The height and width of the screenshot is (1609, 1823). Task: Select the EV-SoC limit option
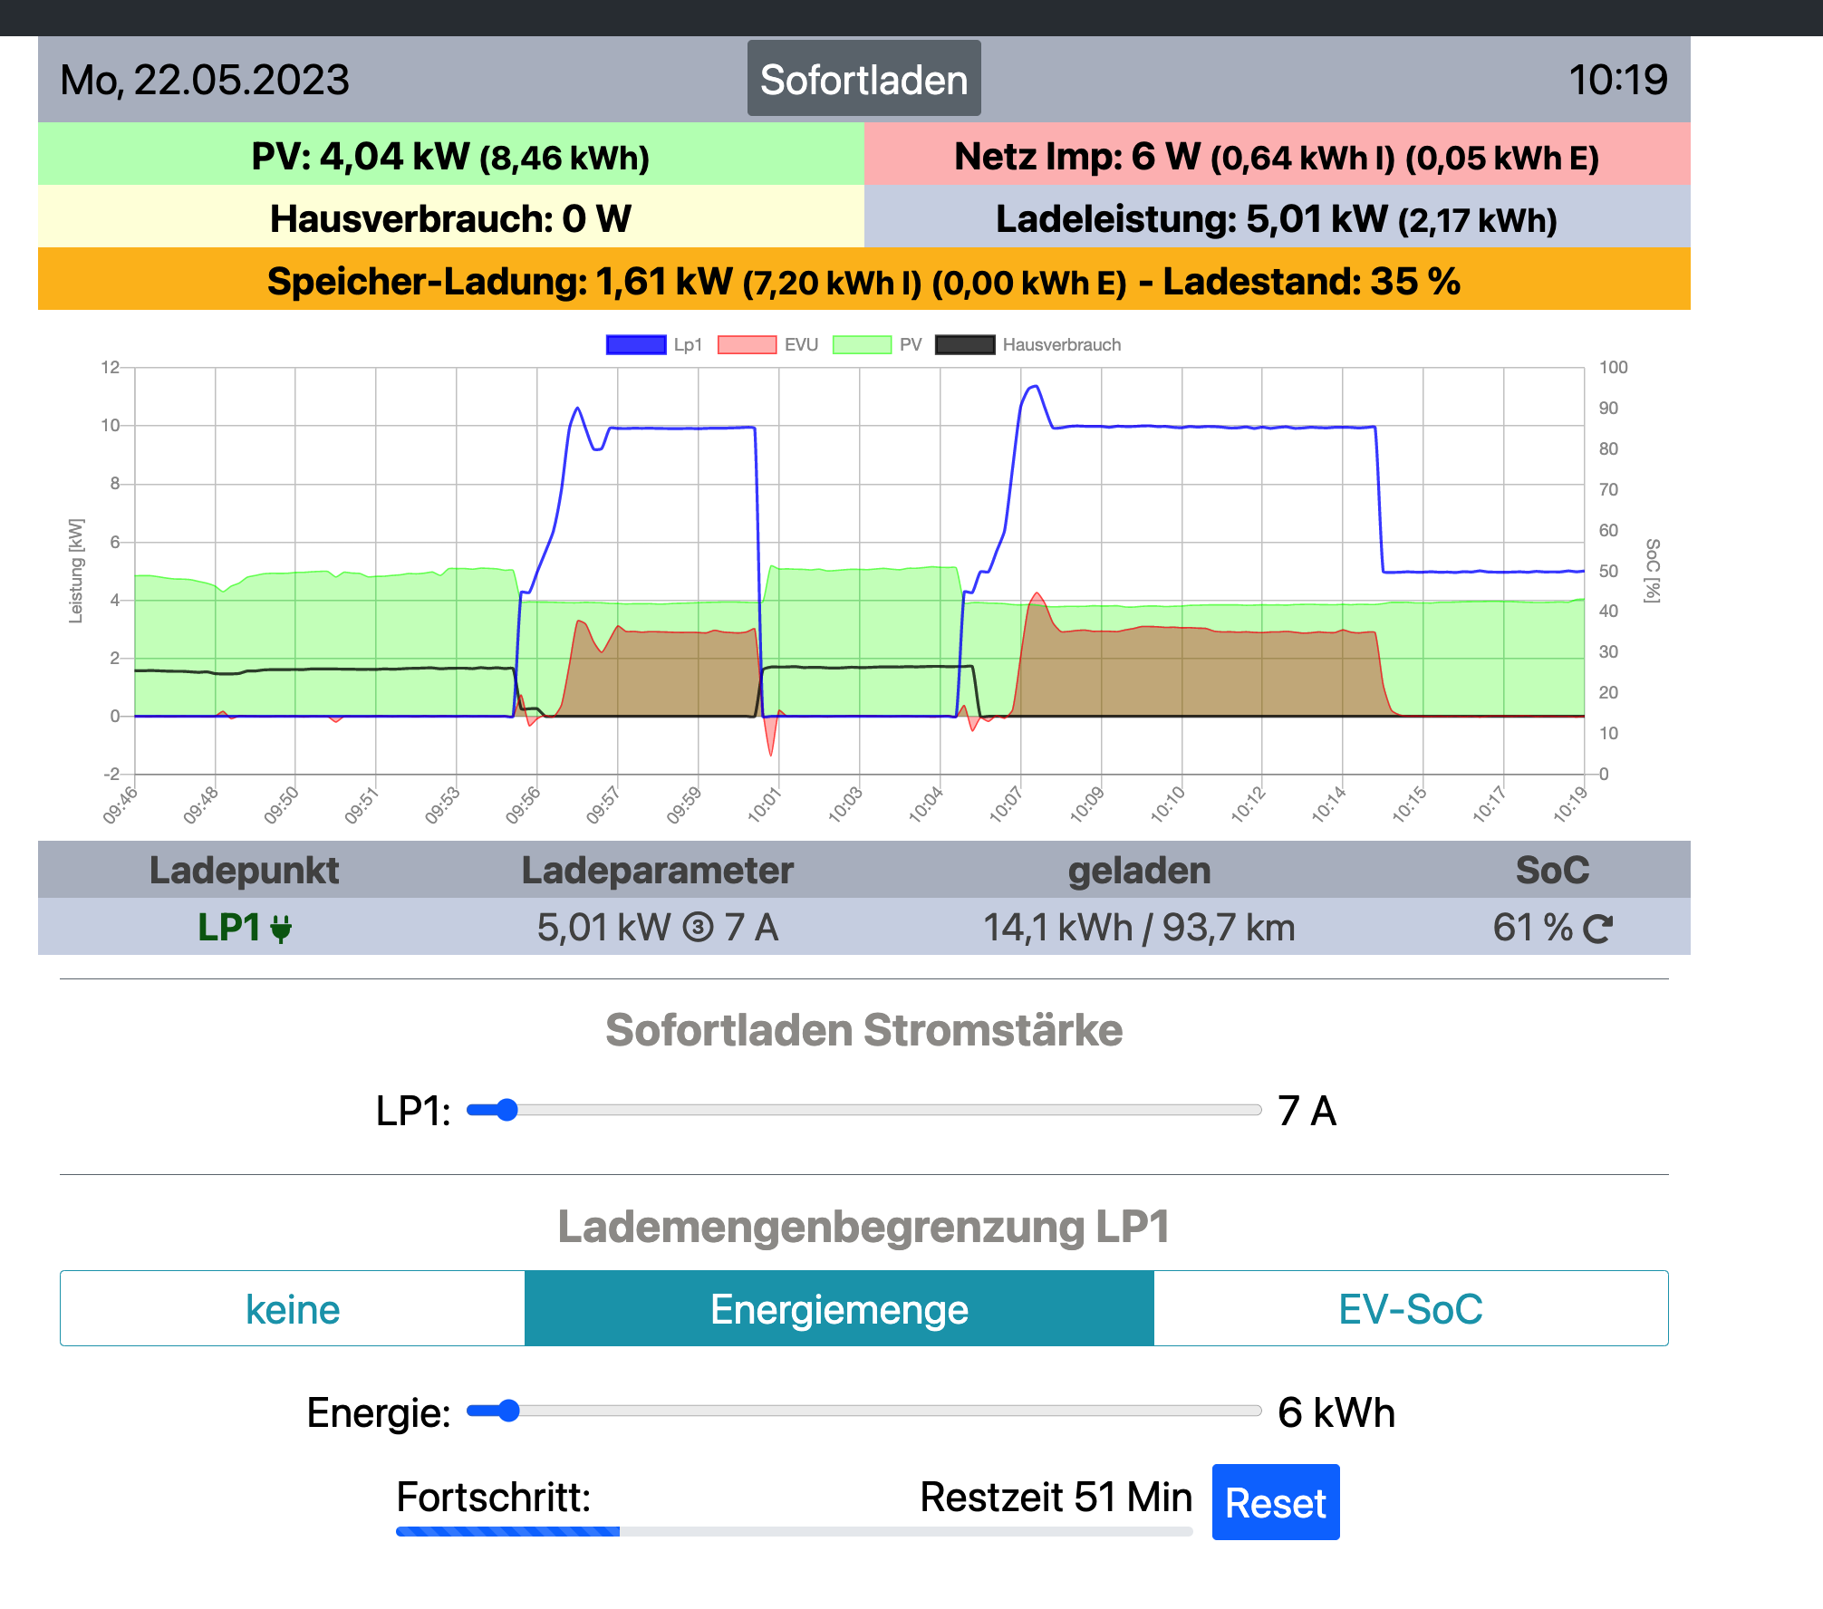1410,1309
